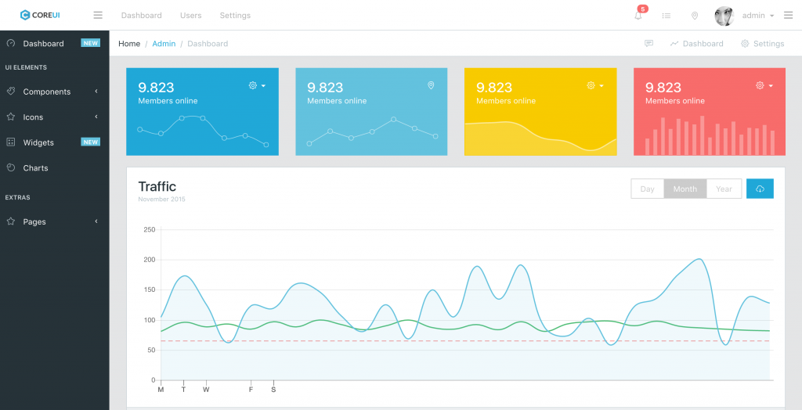Open Users in top navigation

(x=191, y=16)
